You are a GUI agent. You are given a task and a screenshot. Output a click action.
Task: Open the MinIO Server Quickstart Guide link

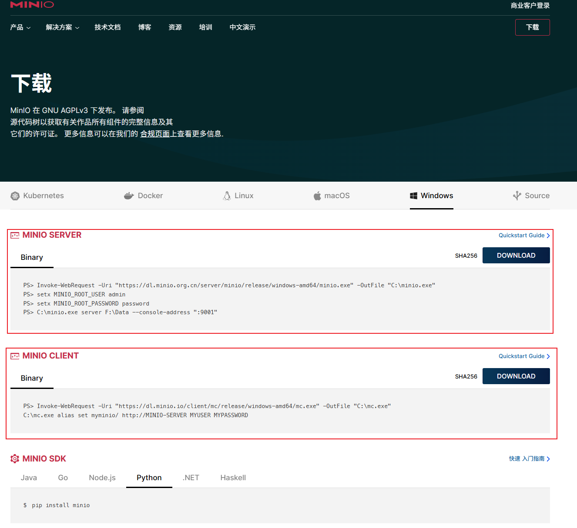(524, 236)
